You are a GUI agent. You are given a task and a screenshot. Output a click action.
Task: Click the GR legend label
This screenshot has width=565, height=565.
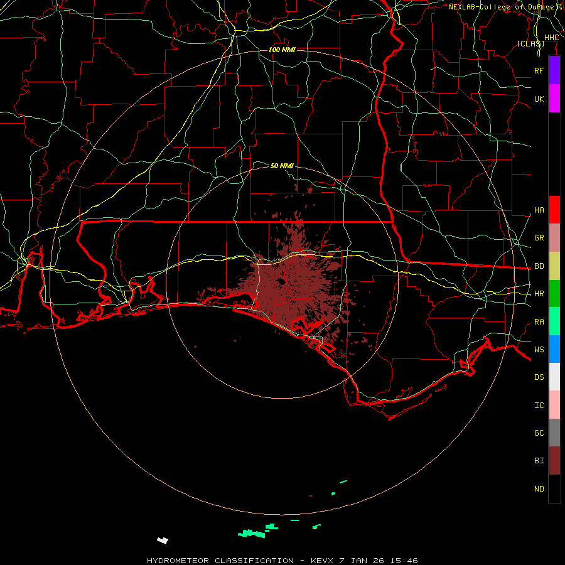[x=539, y=238]
